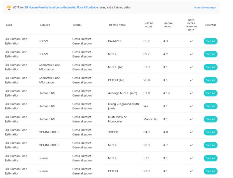Click the Global Rank column header

click(x=169, y=25)
